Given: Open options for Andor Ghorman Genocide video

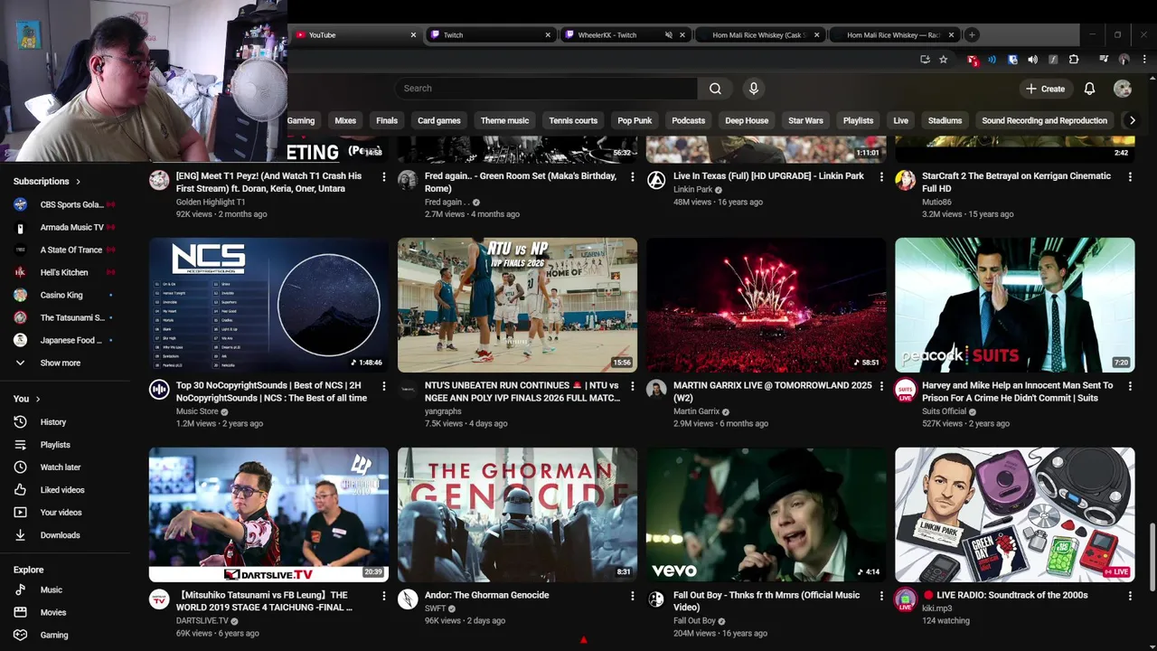Looking at the screenshot, I should pyautogui.click(x=632, y=596).
